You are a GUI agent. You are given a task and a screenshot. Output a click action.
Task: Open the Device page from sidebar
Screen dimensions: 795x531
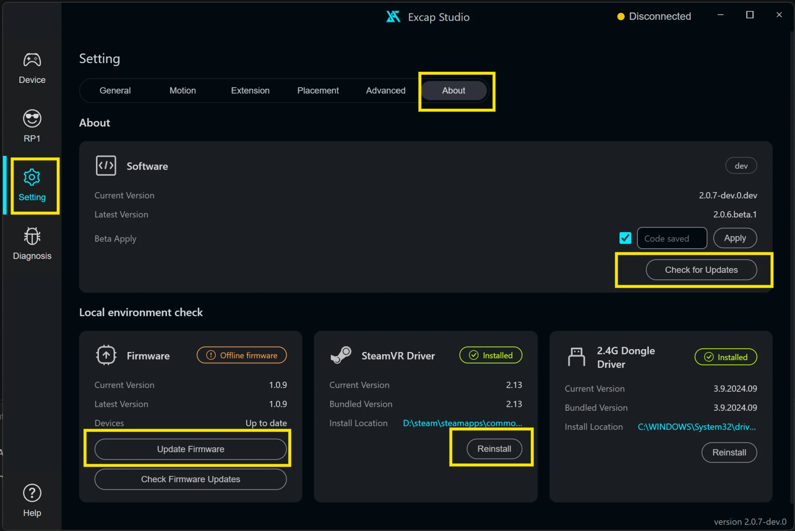pyautogui.click(x=32, y=69)
